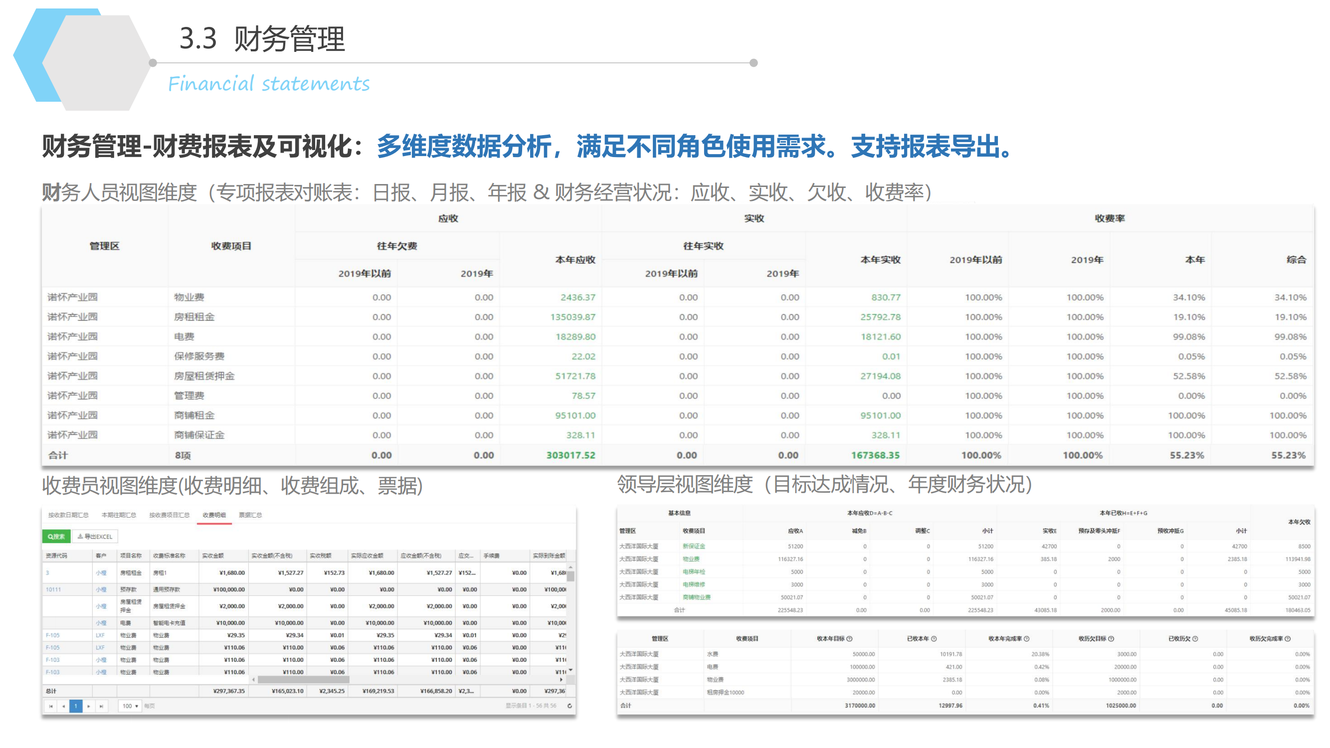Switch to the 票据汇总 tab
The width and height of the screenshot is (1330, 748).
pos(250,515)
